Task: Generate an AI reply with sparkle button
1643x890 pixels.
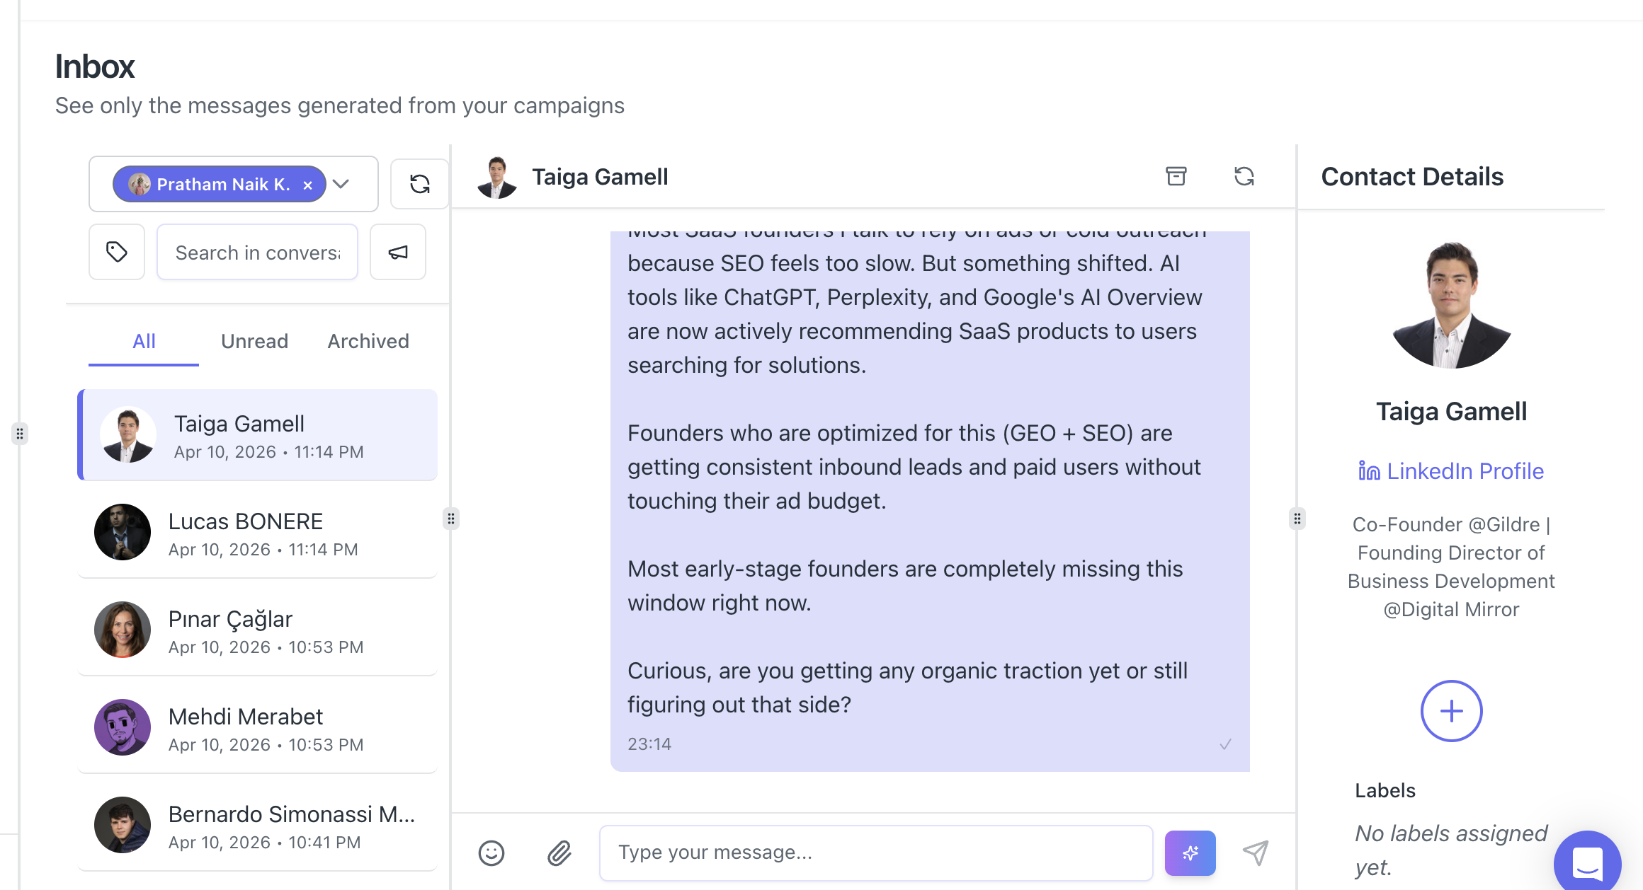Action: 1190,853
